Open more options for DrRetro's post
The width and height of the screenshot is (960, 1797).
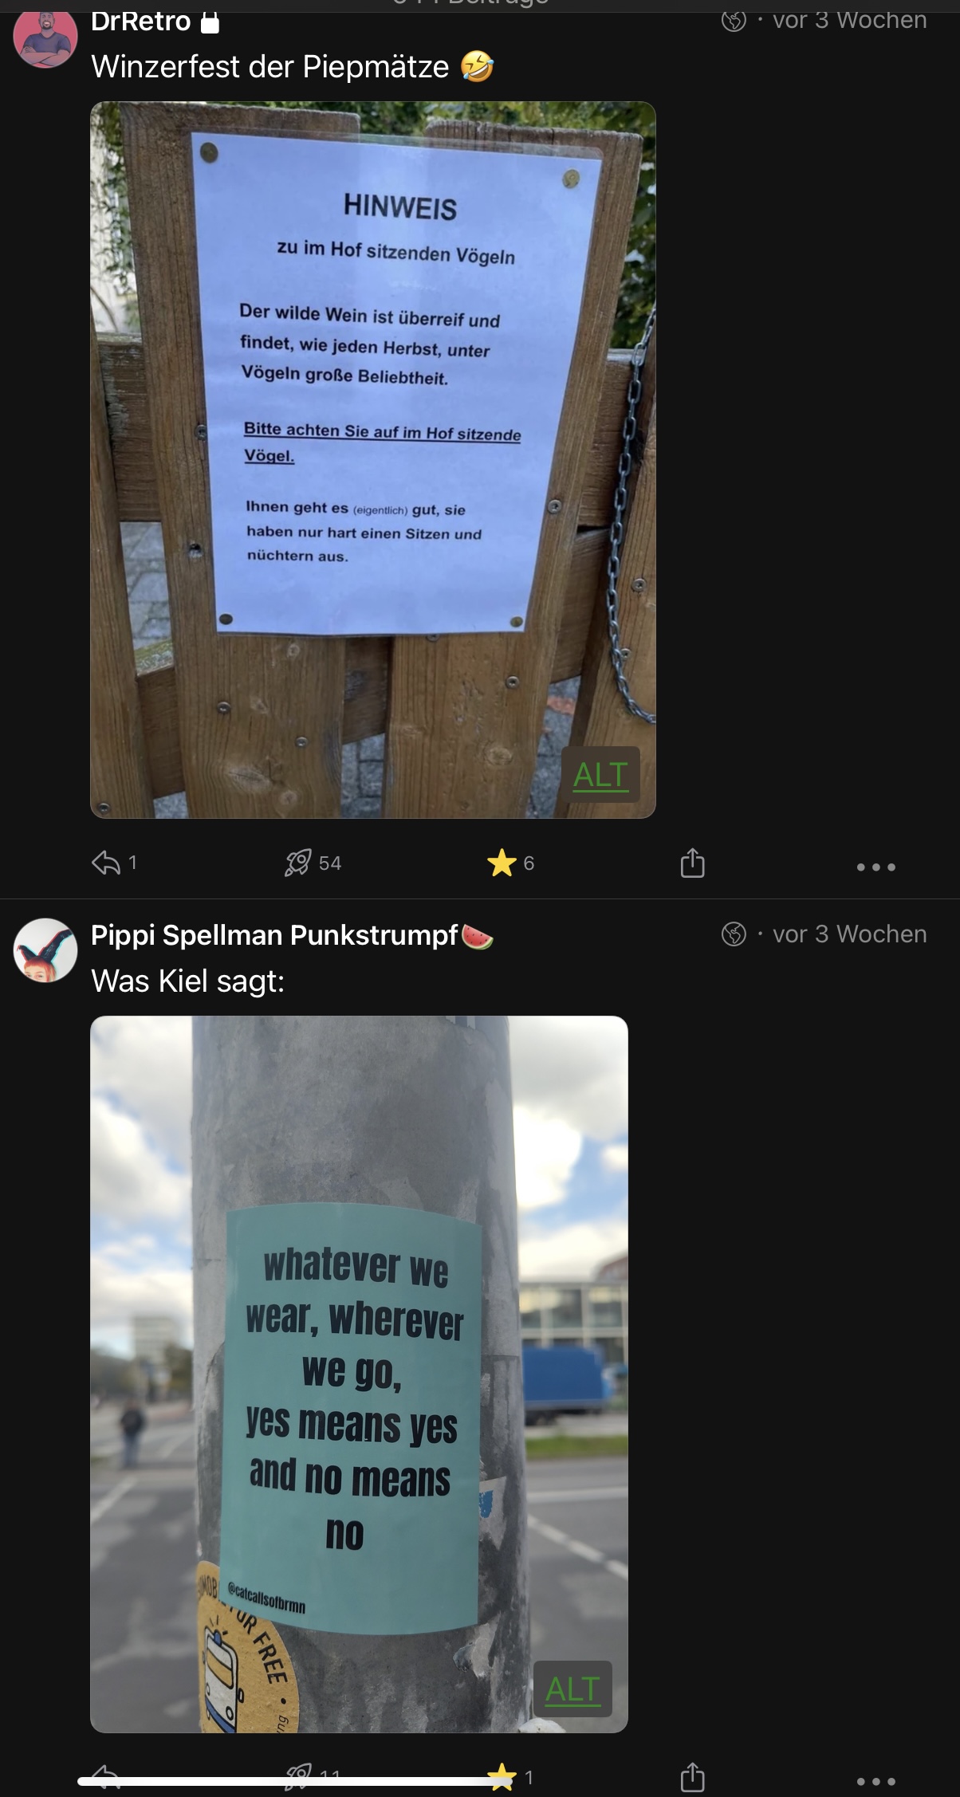pos(876,867)
